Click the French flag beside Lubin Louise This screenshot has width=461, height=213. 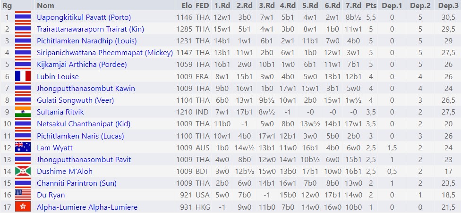pyautogui.click(x=23, y=76)
